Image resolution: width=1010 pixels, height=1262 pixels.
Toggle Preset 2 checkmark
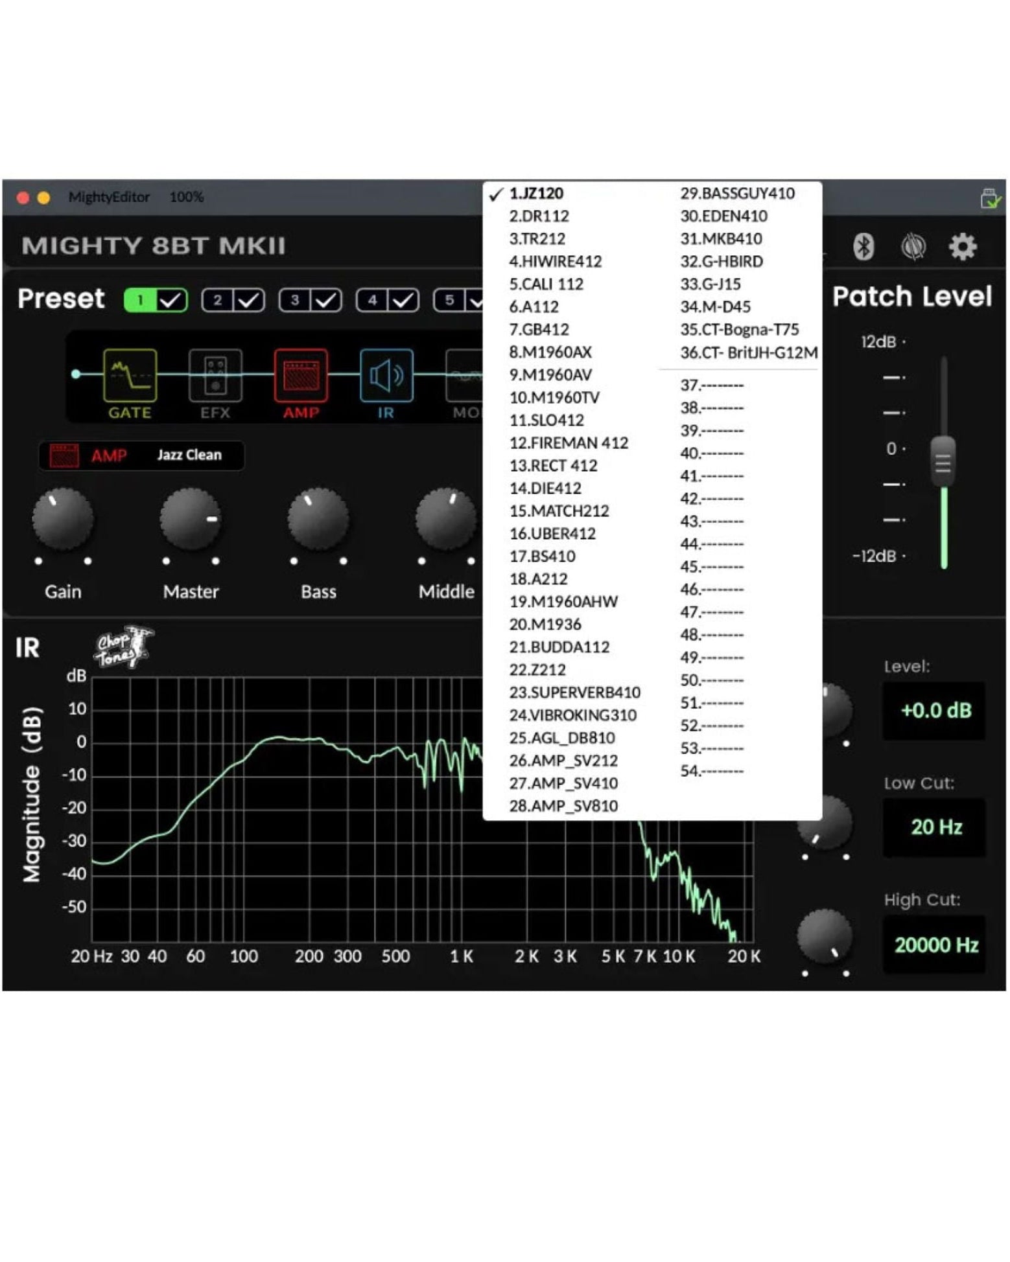[x=249, y=301]
